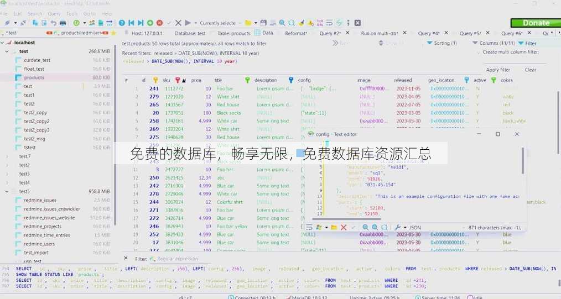Close the bottom Filter panel
The width and height of the screenshot is (561, 299).
tap(126, 258)
